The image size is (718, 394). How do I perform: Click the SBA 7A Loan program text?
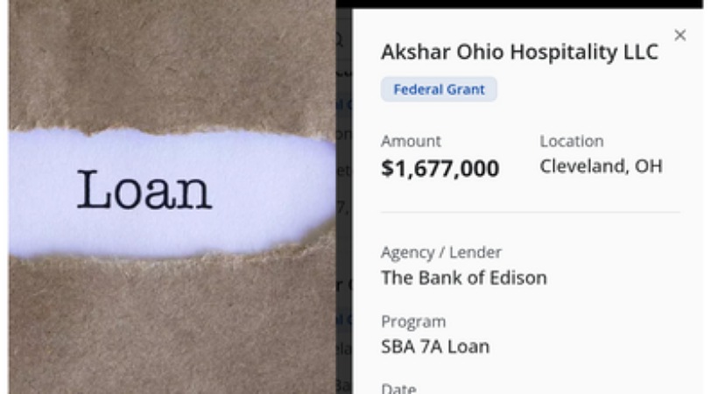coord(435,346)
